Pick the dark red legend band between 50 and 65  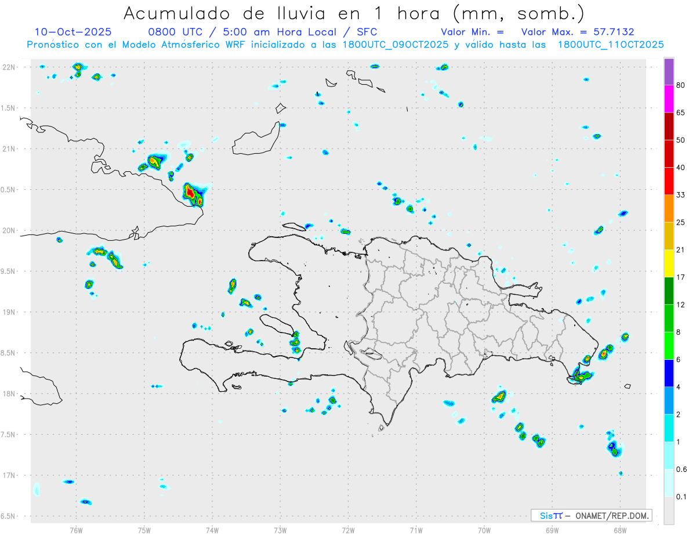tap(669, 126)
